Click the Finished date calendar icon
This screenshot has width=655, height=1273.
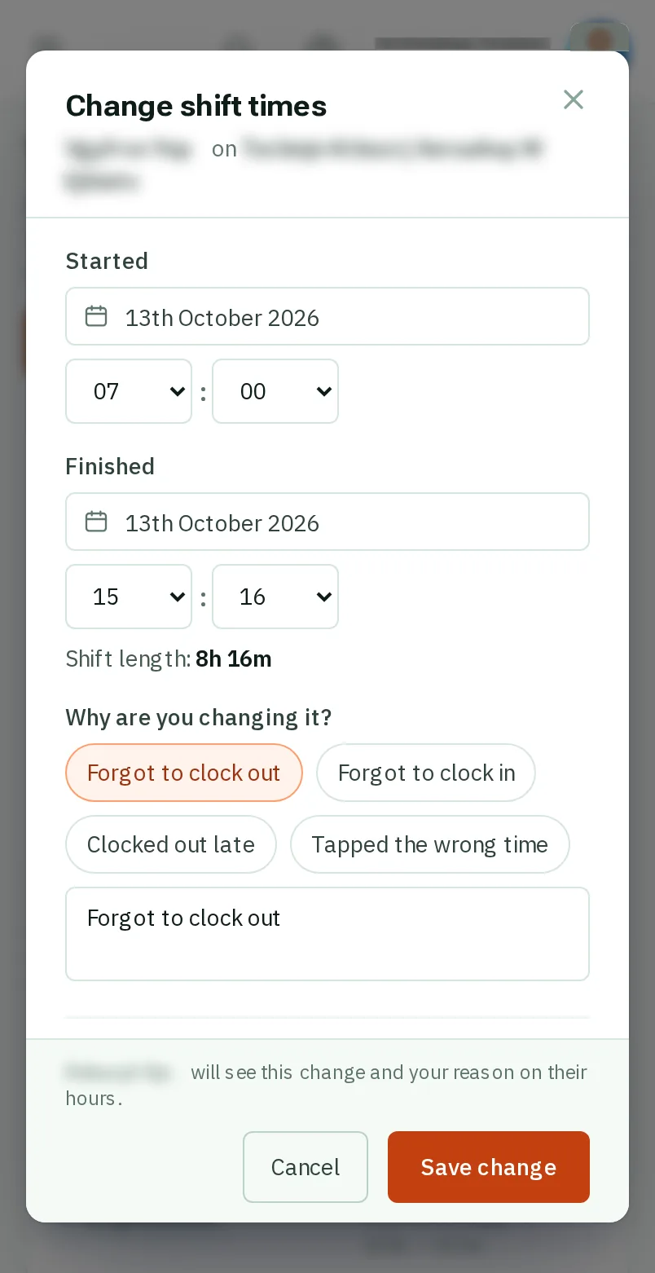click(x=96, y=522)
